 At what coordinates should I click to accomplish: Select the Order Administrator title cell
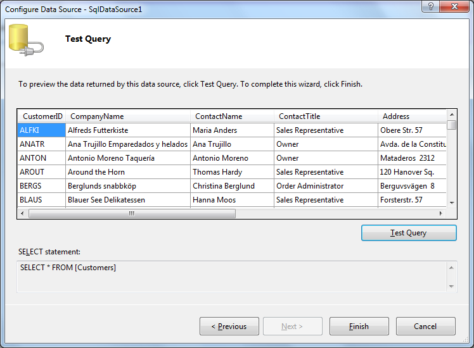tap(326, 186)
